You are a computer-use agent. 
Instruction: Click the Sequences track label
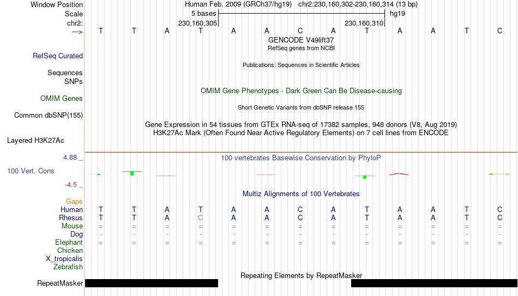coord(65,73)
